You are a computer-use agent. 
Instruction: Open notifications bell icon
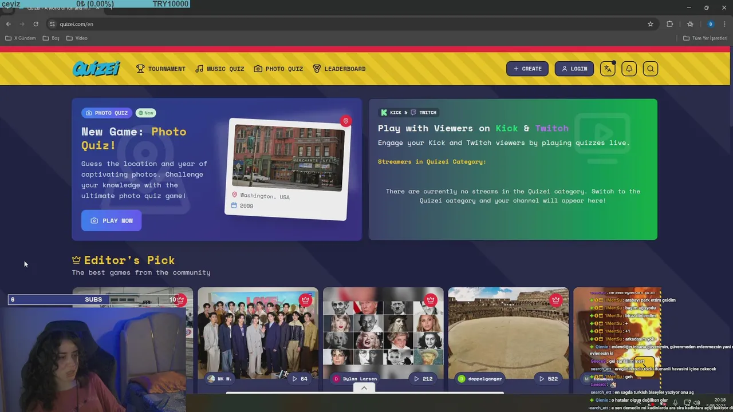pyautogui.click(x=629, y=69)
